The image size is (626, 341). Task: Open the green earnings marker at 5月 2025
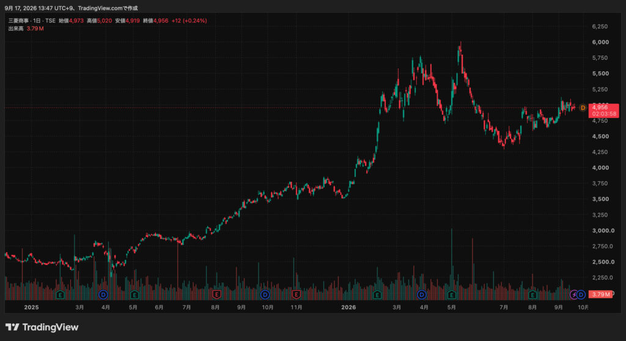[x=134, y=295]
